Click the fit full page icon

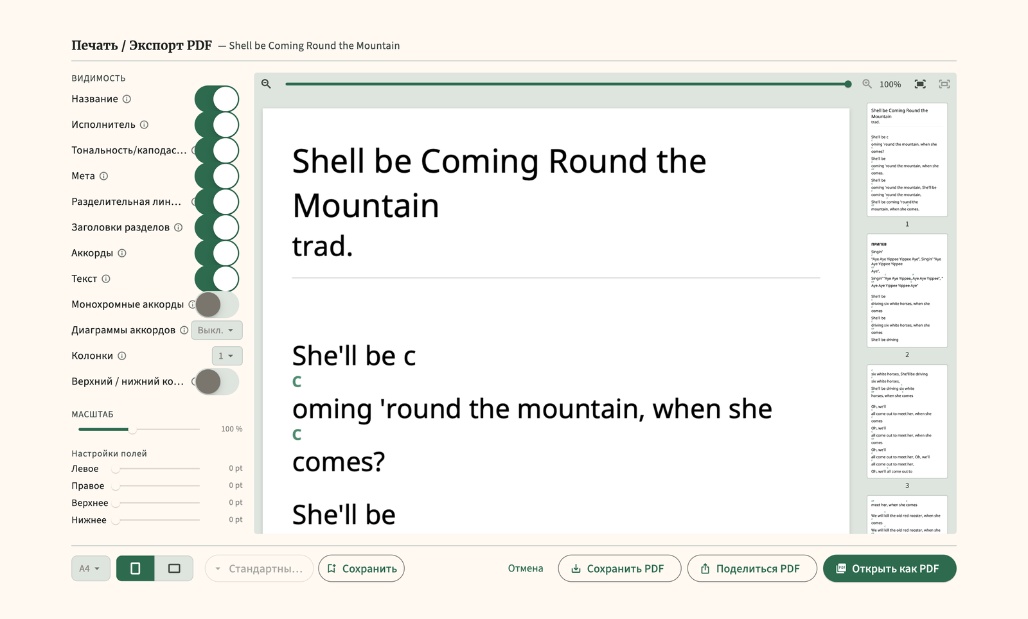click(944, 84)
